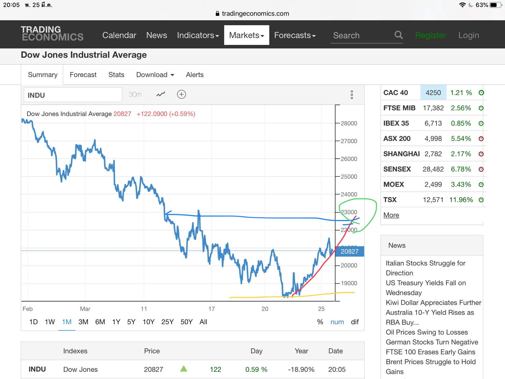Click the Trading Economics logo

point(52,34)
